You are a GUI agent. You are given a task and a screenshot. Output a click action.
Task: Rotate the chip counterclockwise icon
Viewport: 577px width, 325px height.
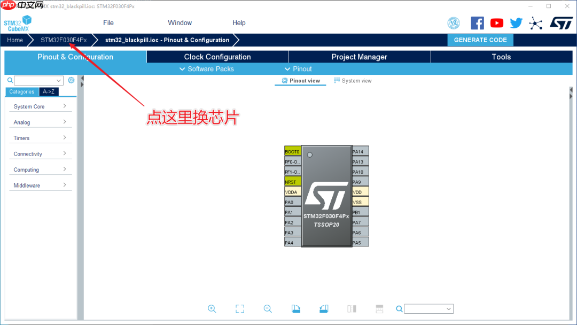pos(324,308)
